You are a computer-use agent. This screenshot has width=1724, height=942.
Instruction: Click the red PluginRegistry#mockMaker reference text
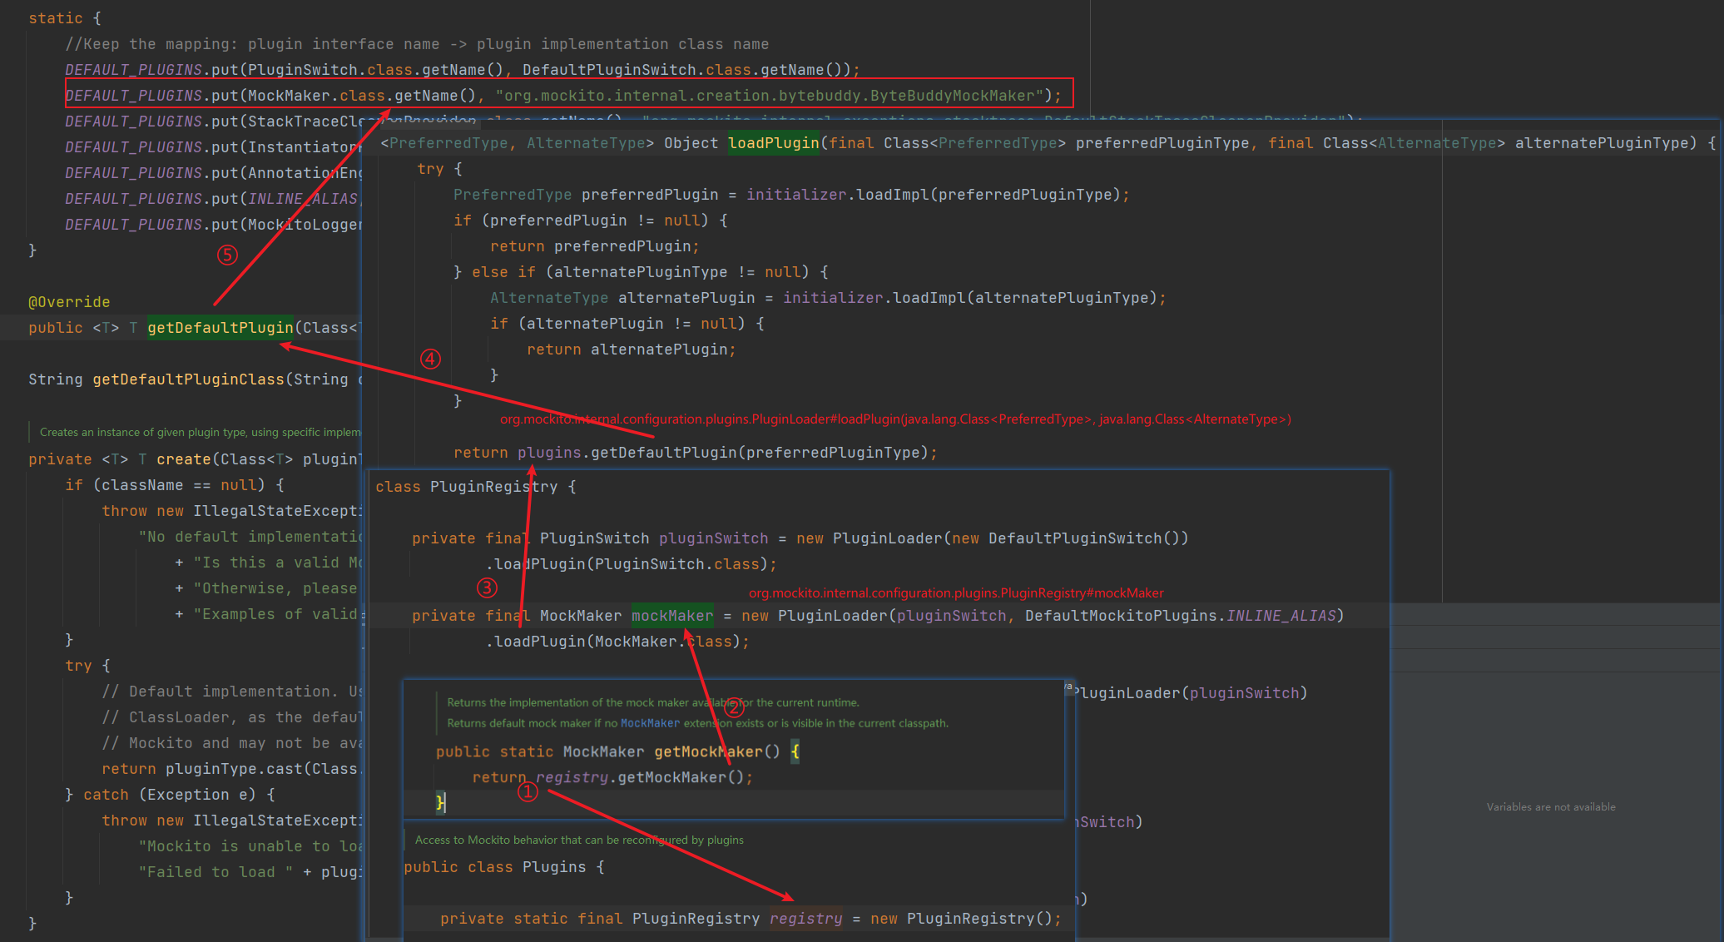[x=956, y=593]
